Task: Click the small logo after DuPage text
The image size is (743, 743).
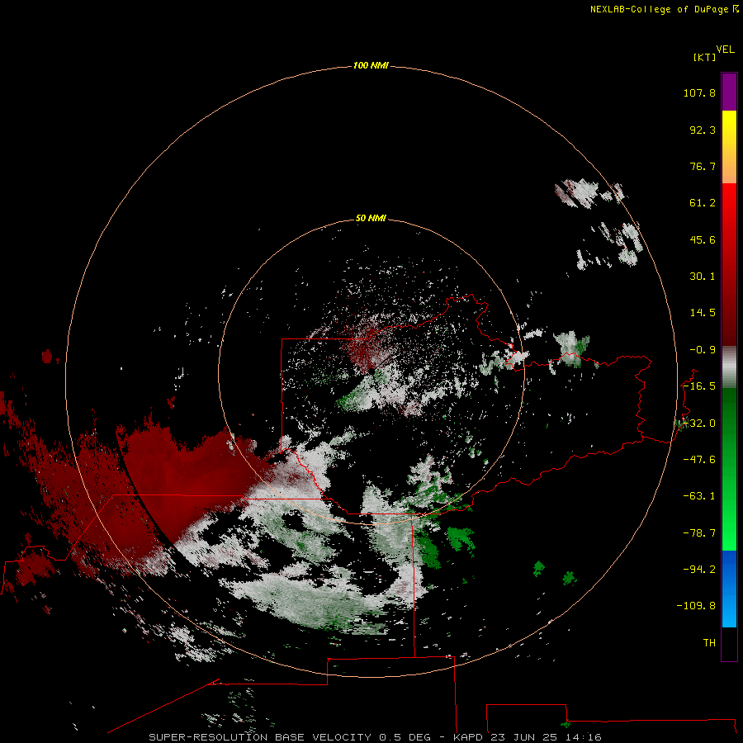Action: click(736, 8)
